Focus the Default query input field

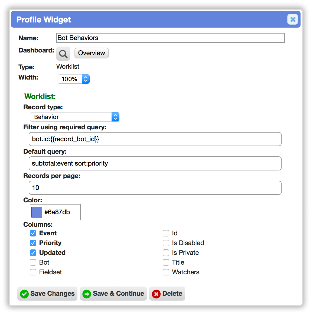tap(155, 163)
